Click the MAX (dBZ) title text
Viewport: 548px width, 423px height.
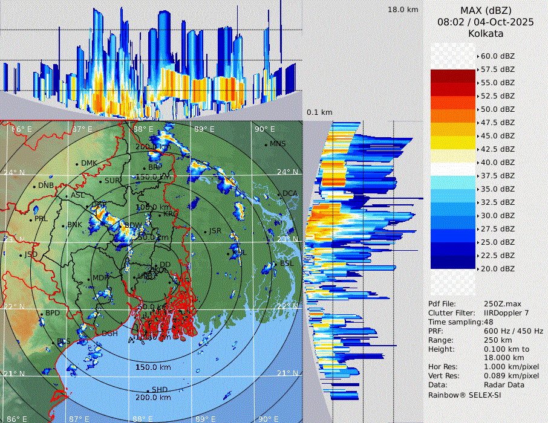[x=485, y=10]
